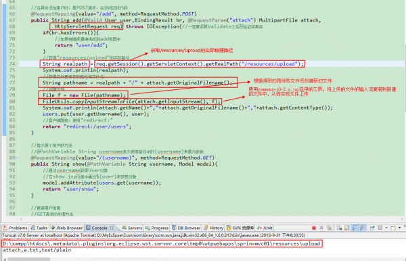Close the Console tab with its X
The height and width of the screenshot is (261, 406).
112,228
